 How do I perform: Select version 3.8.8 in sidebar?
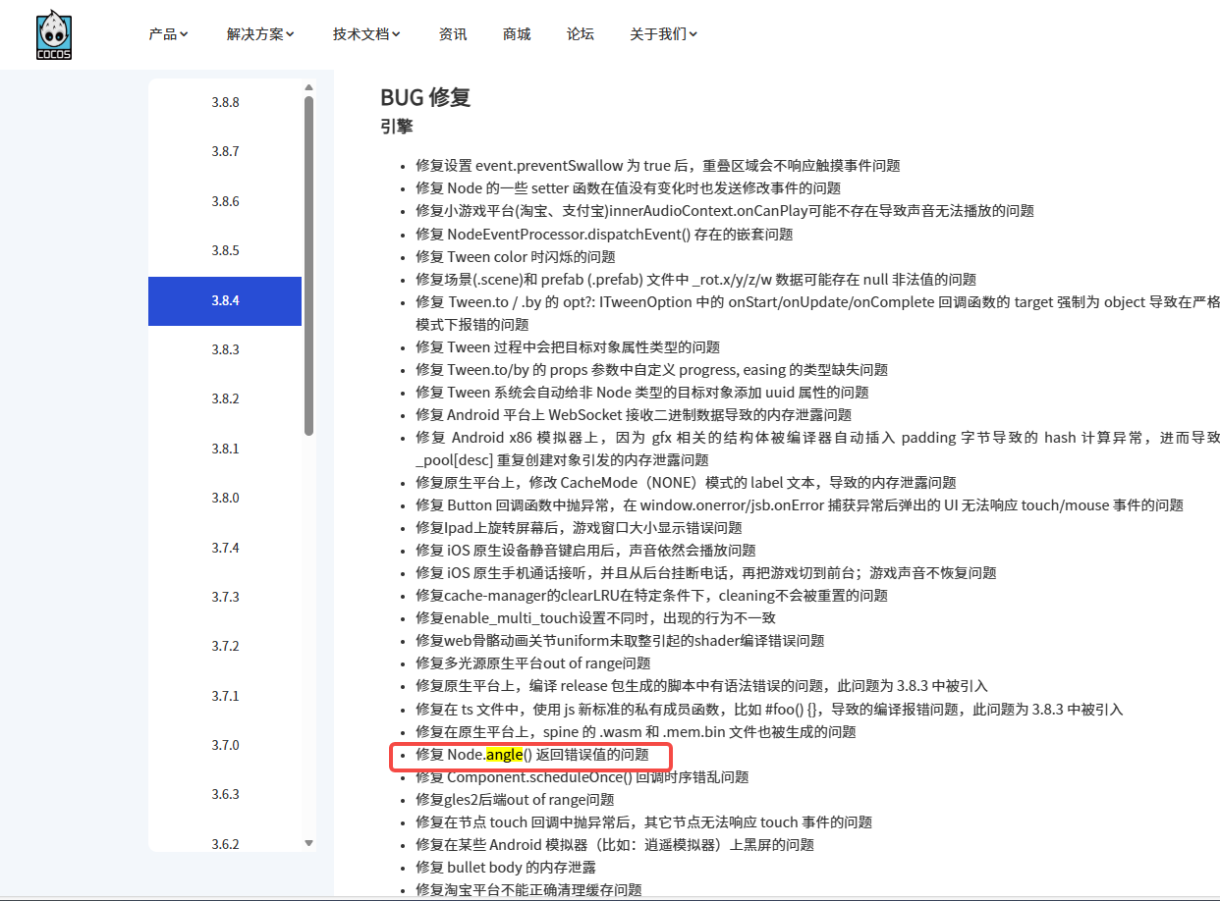225,102
